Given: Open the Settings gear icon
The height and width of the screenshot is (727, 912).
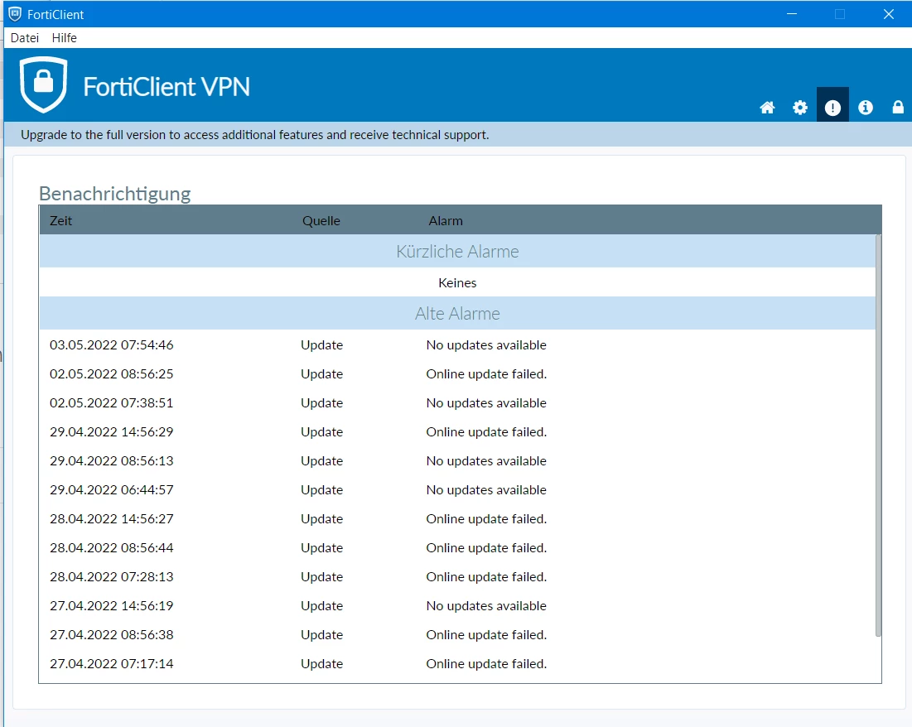Looking at the screenshot, I should point(799,108).
